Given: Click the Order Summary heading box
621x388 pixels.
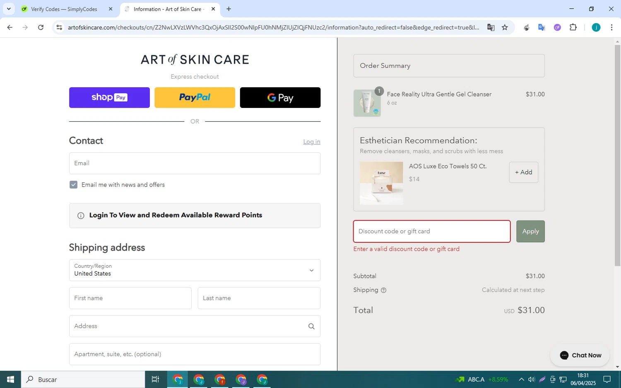Looking at the screenshot, I should pos(449,66).
